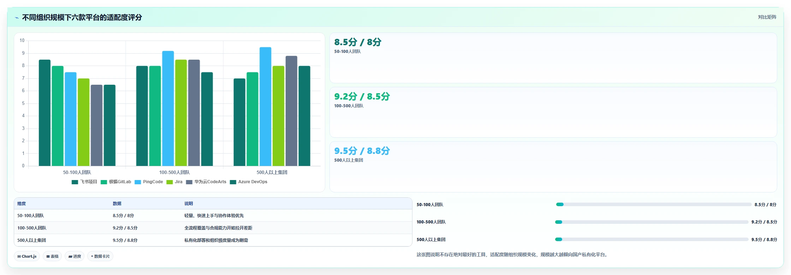Open the 8.5分 / 8分 data card

[553, 58]
